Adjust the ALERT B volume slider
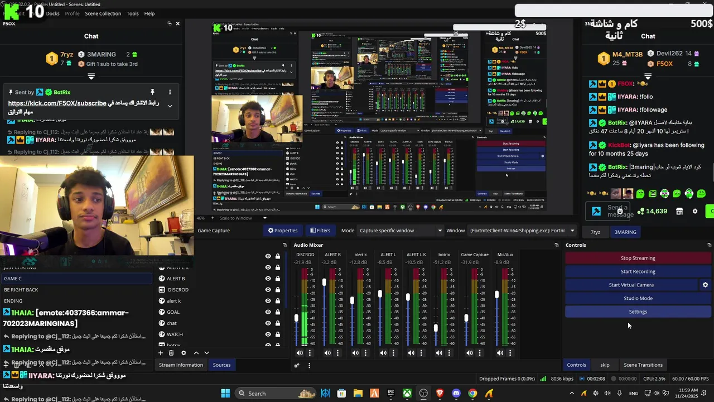 [324, 283]
